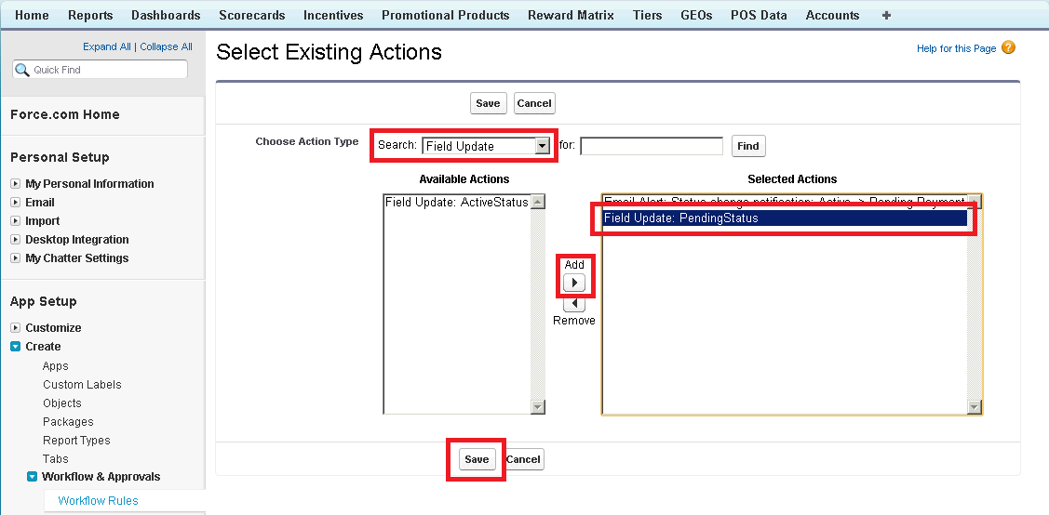
Task: Collapse the Create section
Action: pyautogui.click(x=16, y=347)
